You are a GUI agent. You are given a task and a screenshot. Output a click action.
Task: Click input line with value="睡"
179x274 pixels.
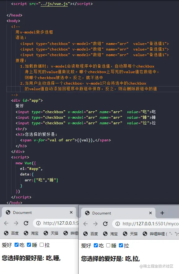click(x=85, y=117)
